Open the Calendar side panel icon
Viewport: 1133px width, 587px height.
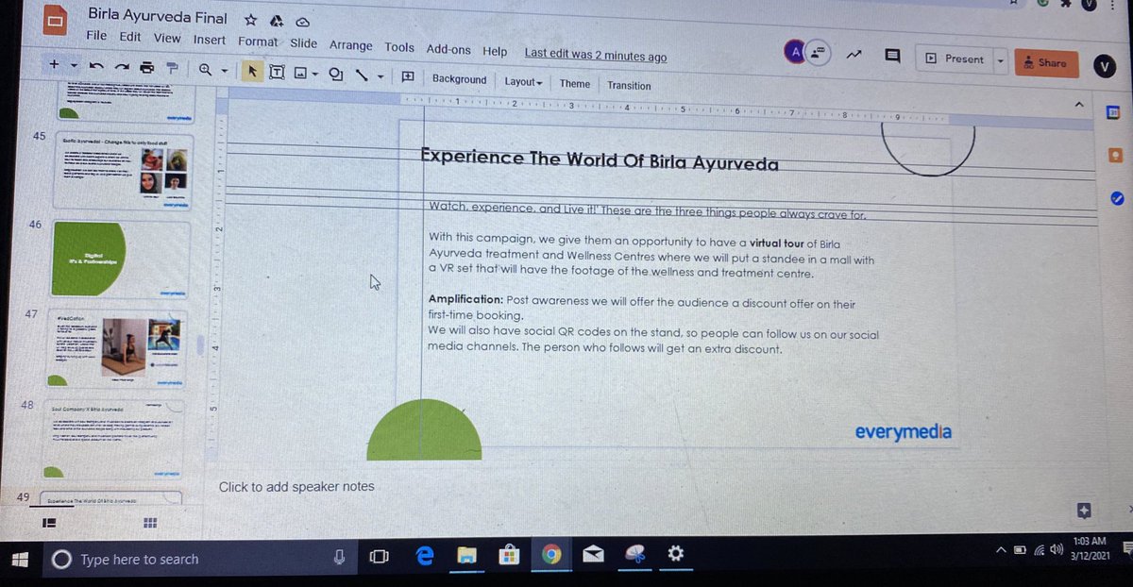1112,111
